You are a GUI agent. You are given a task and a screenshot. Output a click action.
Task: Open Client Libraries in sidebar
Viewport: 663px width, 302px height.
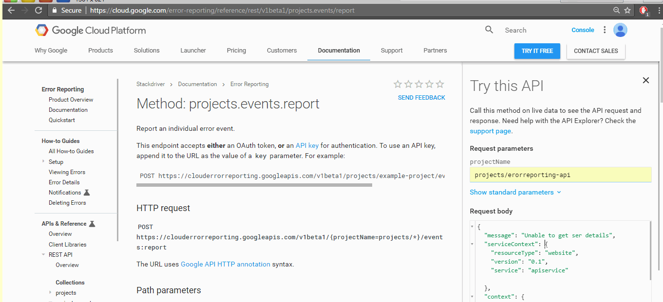click(x=67, y=245)
